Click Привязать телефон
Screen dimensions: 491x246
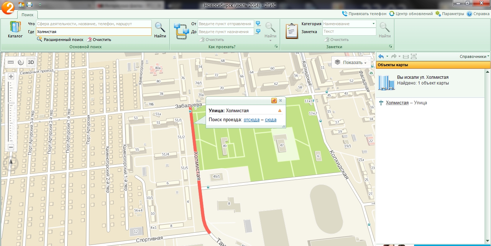click(x=364, y=14)
